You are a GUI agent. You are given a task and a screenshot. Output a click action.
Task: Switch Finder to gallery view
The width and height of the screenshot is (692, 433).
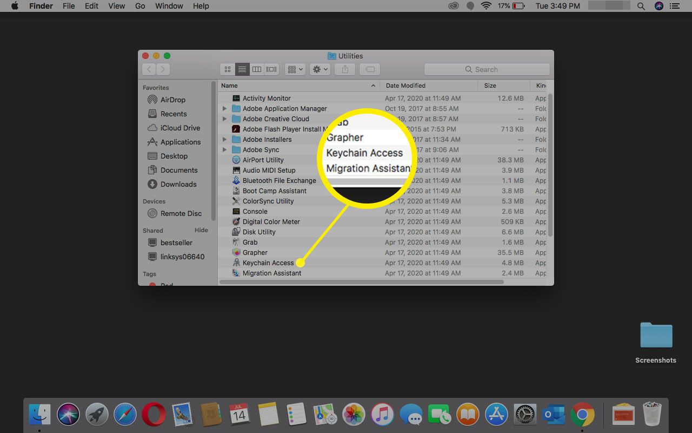271,69
